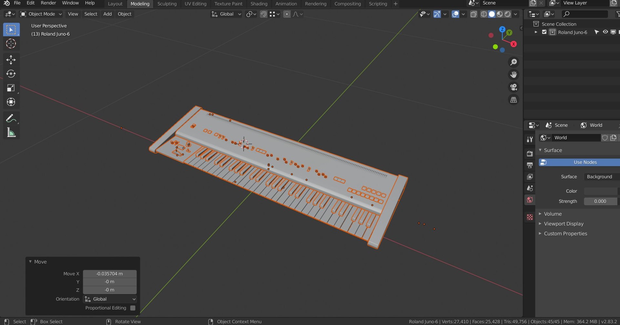The width and height of the screenshot is (620, 325).
Task: Click the zoom magnifier viewport icon
Action: (513, 62)
